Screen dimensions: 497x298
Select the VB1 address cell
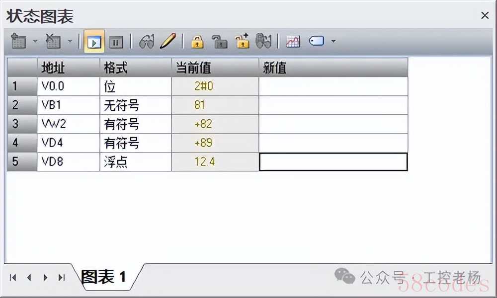tap(68, 105)
